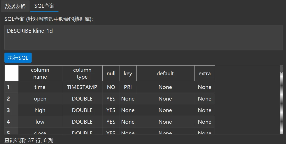
Task: Click the column type header
Action: 82,73
